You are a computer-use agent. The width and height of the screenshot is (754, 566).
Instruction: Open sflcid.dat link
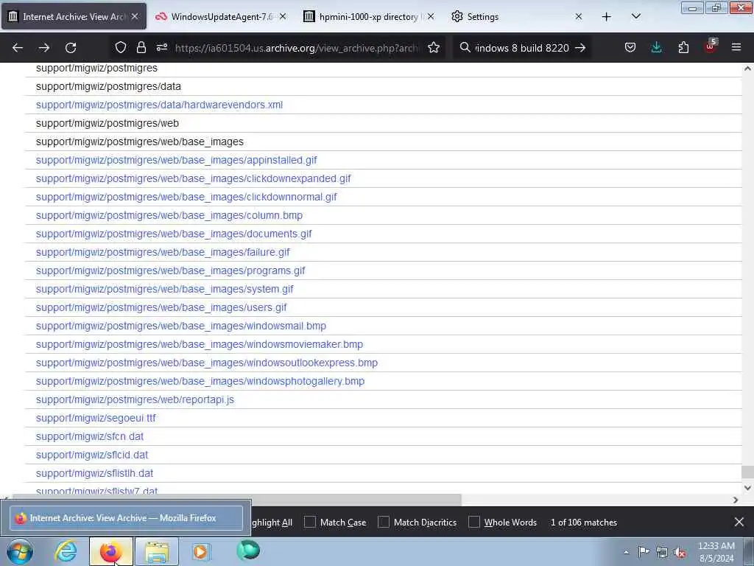click(x=92, y=455)
